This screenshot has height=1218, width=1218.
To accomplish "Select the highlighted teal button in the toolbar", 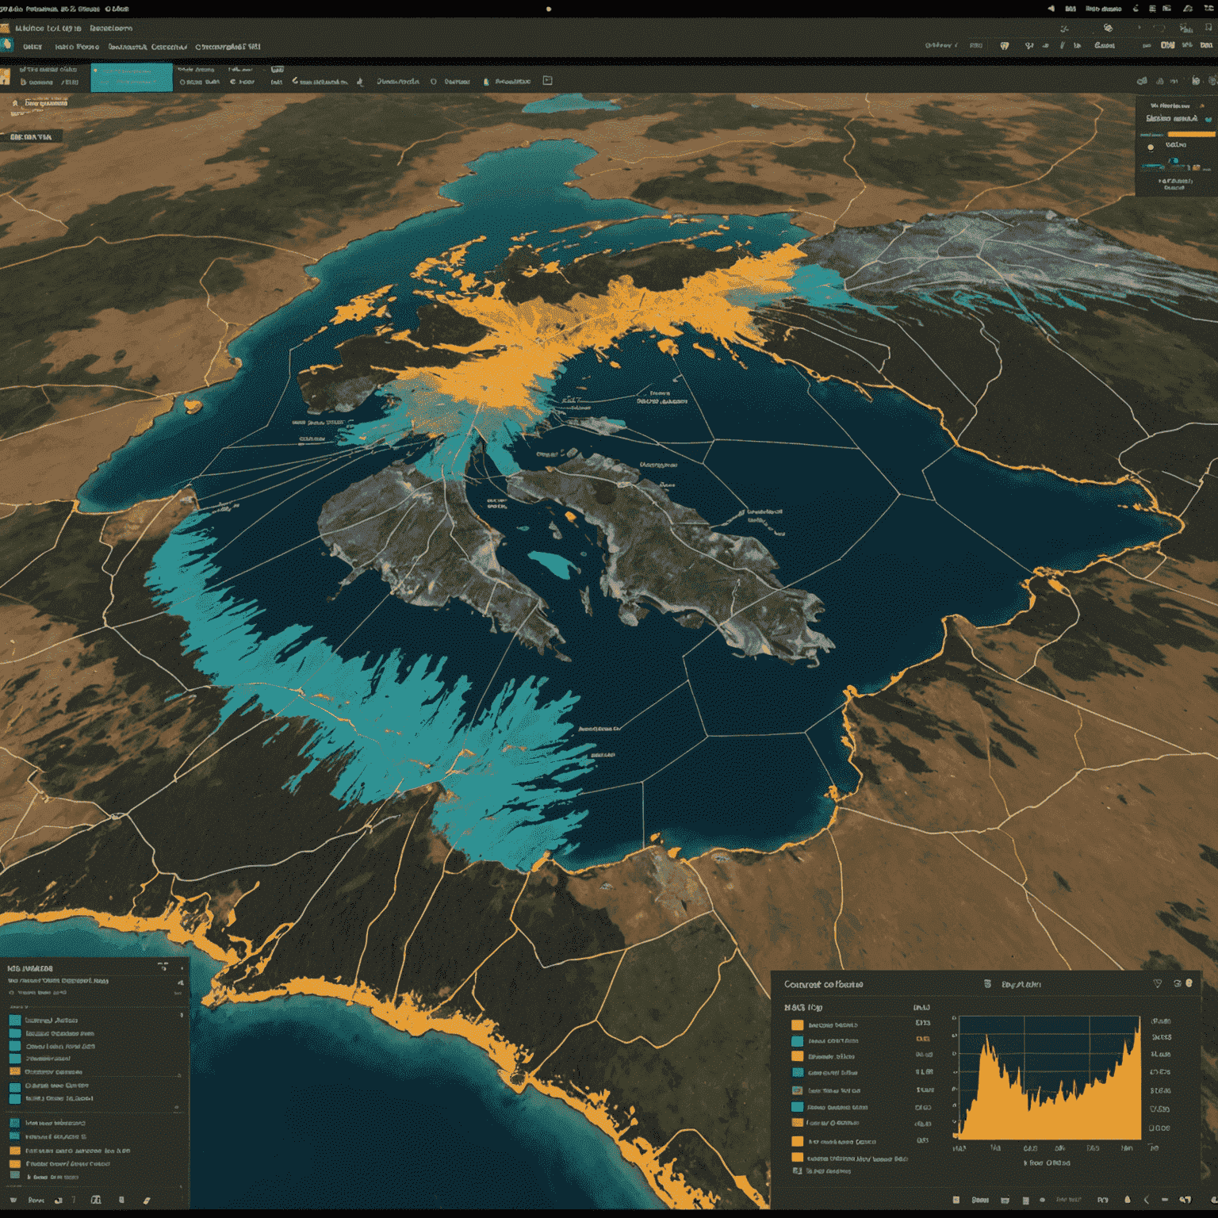I will click(x=132, y=78).
